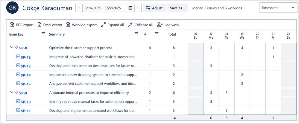Image resolution: width=299 pixels, height=124 pixels.
Task: Click the Expand all arrows icon
Action: pos(103,25)
